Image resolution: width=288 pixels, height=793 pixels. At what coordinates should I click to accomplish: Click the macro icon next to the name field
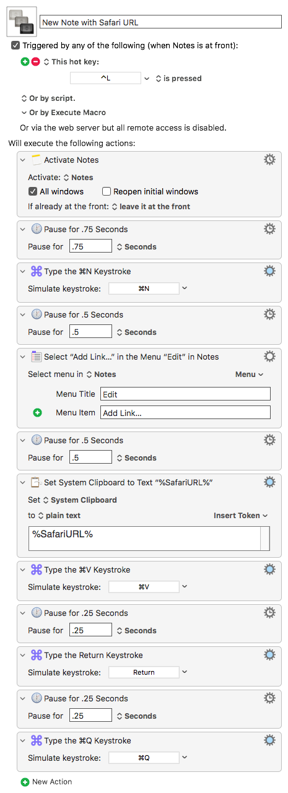(x=21, y=21)
